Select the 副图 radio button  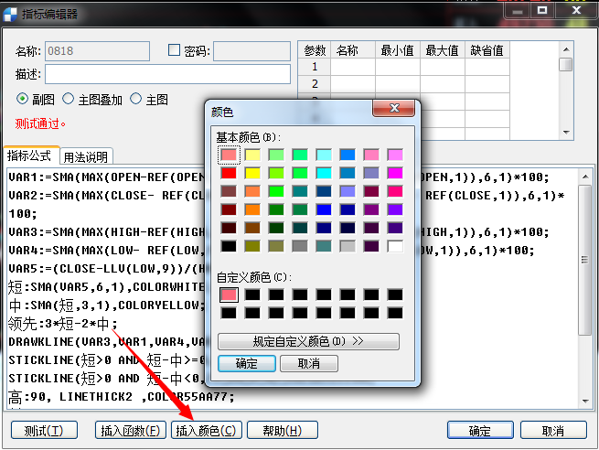click(23, 99)
